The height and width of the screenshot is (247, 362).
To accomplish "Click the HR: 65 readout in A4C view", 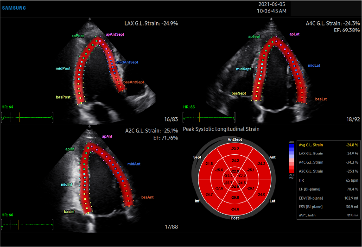I will coord(189,107).
